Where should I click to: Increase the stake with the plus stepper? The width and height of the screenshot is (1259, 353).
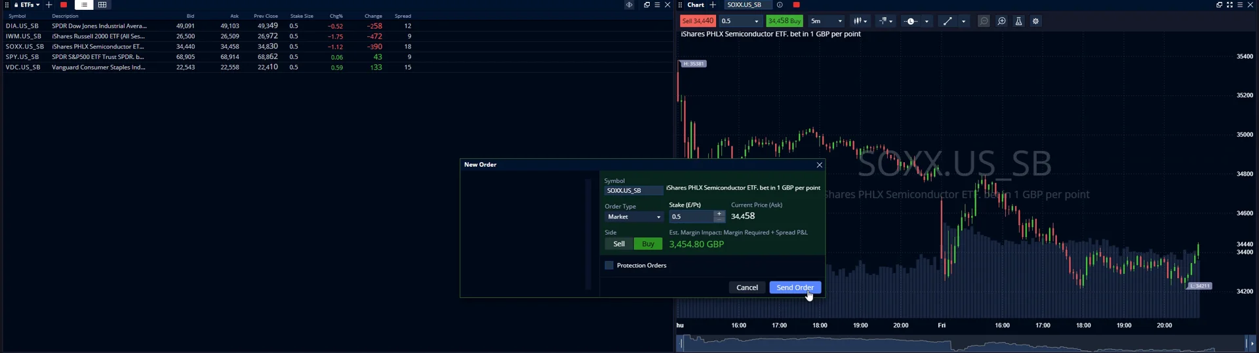click(719, 214)
